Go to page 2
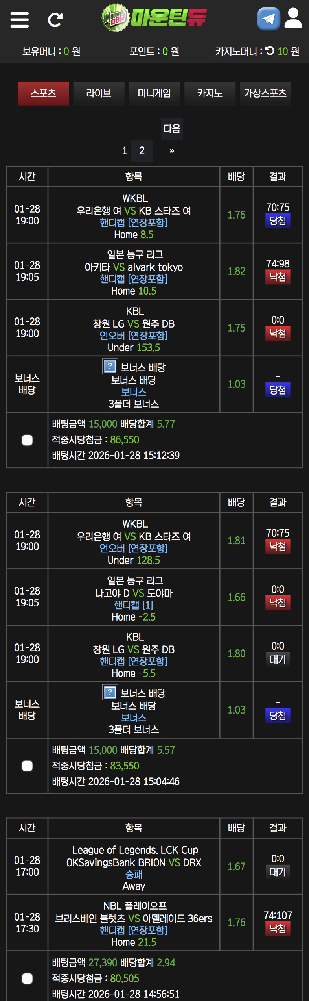Screen dimensions: 309x1001 coord(142,151)
